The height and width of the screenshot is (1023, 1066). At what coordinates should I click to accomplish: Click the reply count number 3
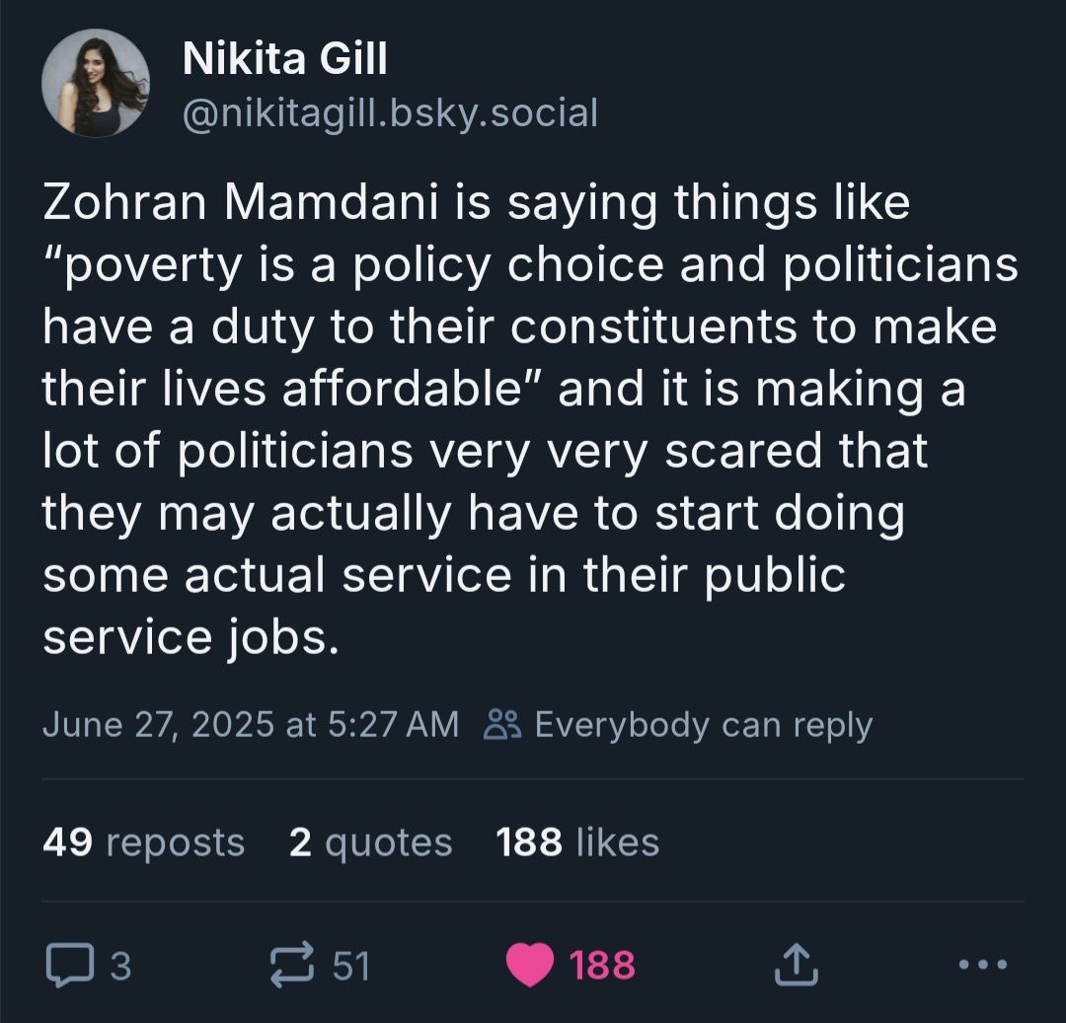tap(119, 965)
